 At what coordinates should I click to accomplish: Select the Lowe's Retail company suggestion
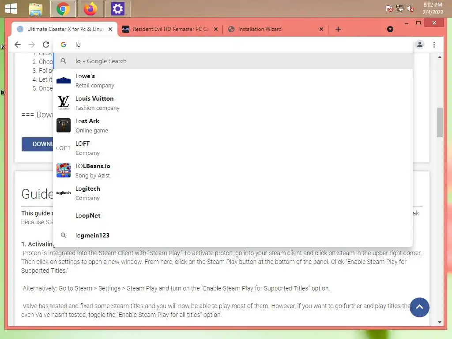[x=233, y=81]
